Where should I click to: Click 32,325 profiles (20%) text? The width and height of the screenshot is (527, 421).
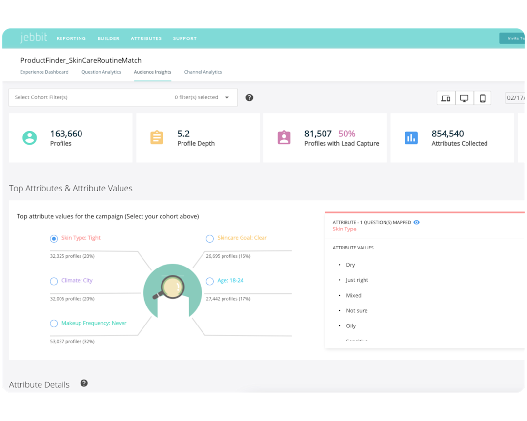click(72, 256)
